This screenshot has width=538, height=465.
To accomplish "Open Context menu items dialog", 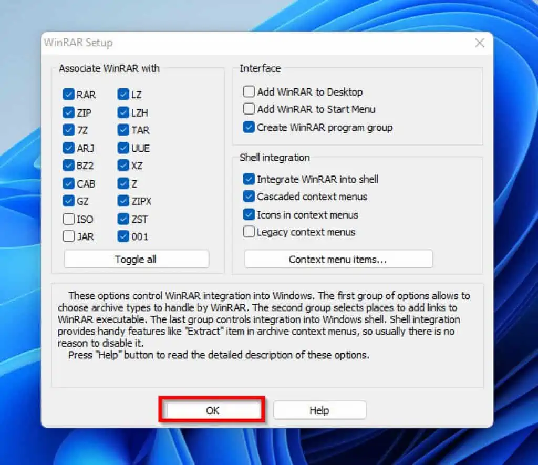I will (338, 259).
